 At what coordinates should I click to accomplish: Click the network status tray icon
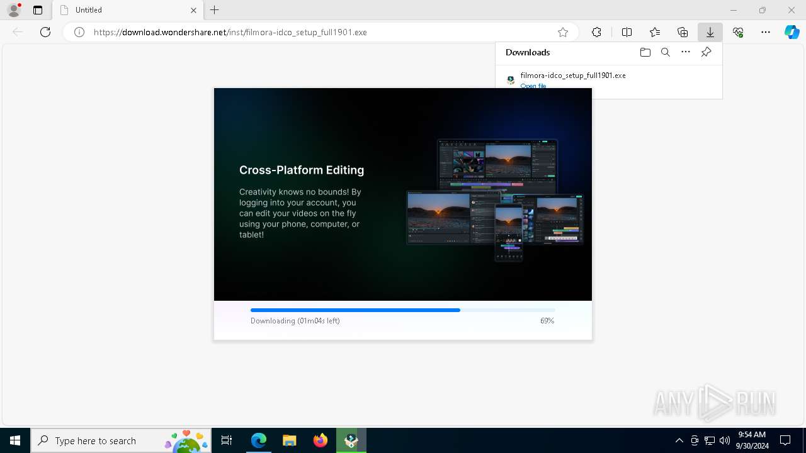point(710,440)
